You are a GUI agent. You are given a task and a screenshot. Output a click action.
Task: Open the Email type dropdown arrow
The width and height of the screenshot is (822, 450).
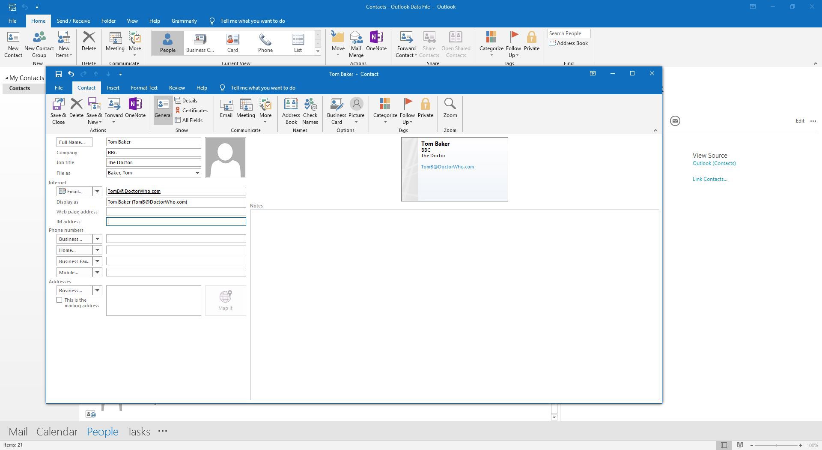pyautogui.click(x=97, y=192)
